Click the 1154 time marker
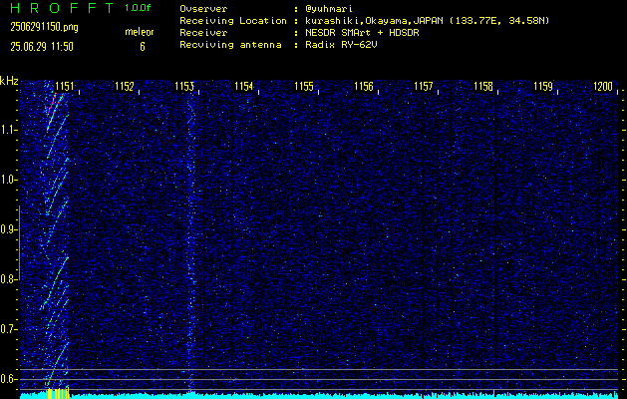This screenshot has width=627, height=399. pos(244,87)
